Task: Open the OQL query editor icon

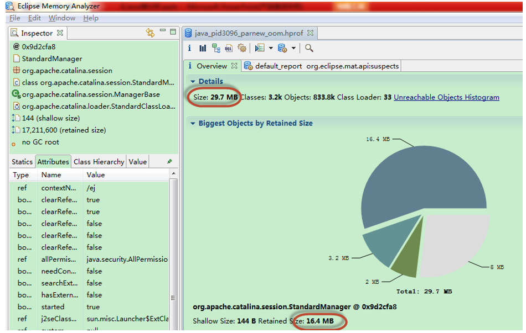Action: pos(229,49)
